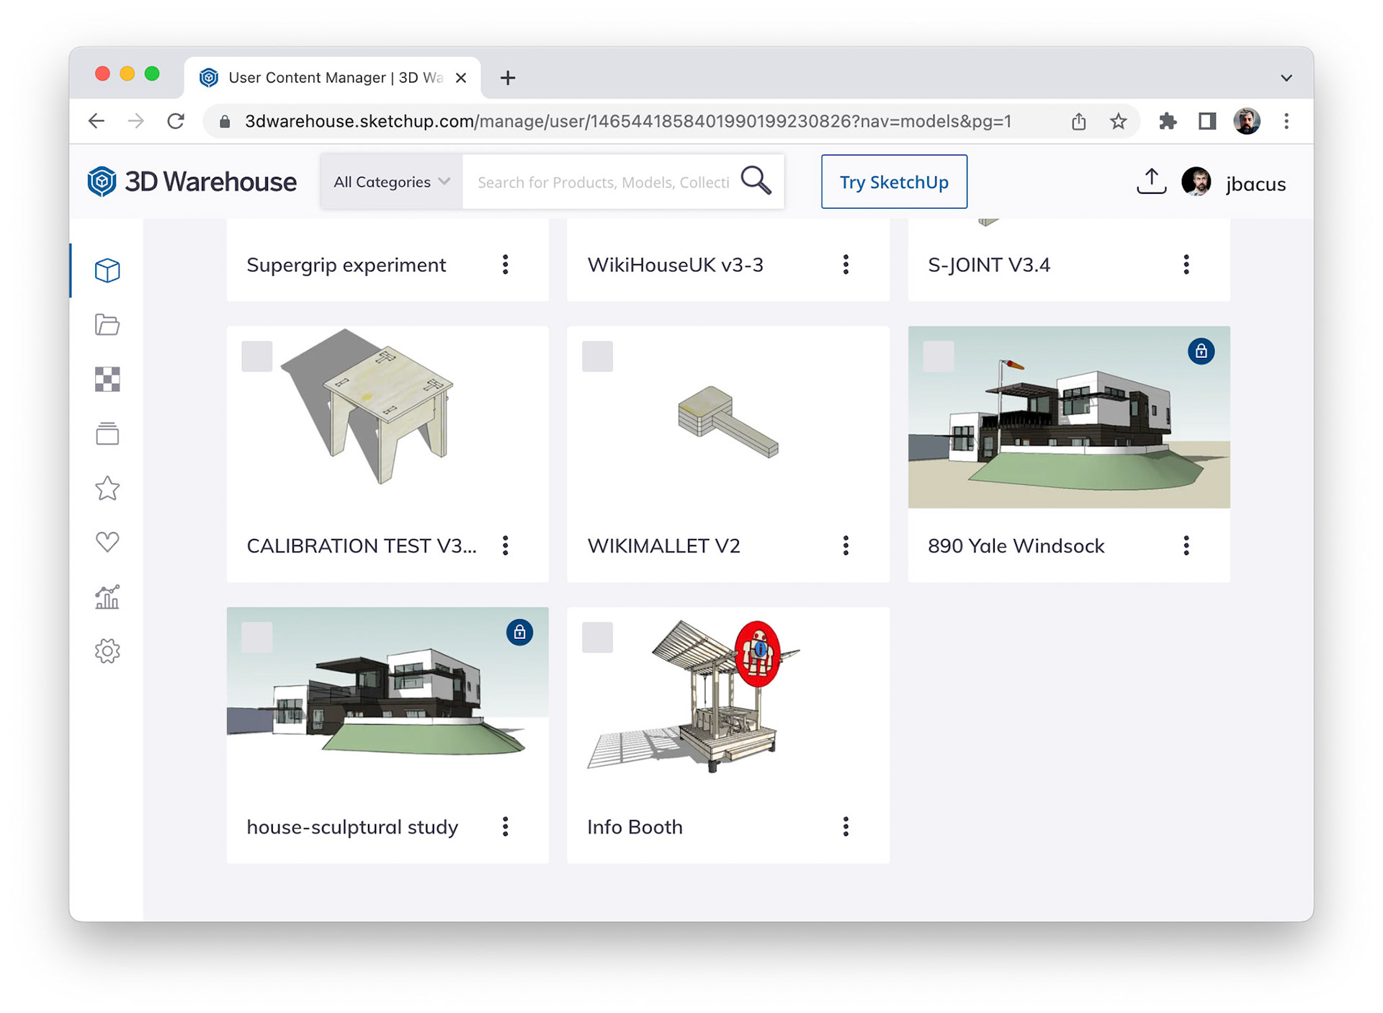Open options menu for 890 Yale Windsock
Screen dimensions: 1383x1013
tap(1186, 545)
